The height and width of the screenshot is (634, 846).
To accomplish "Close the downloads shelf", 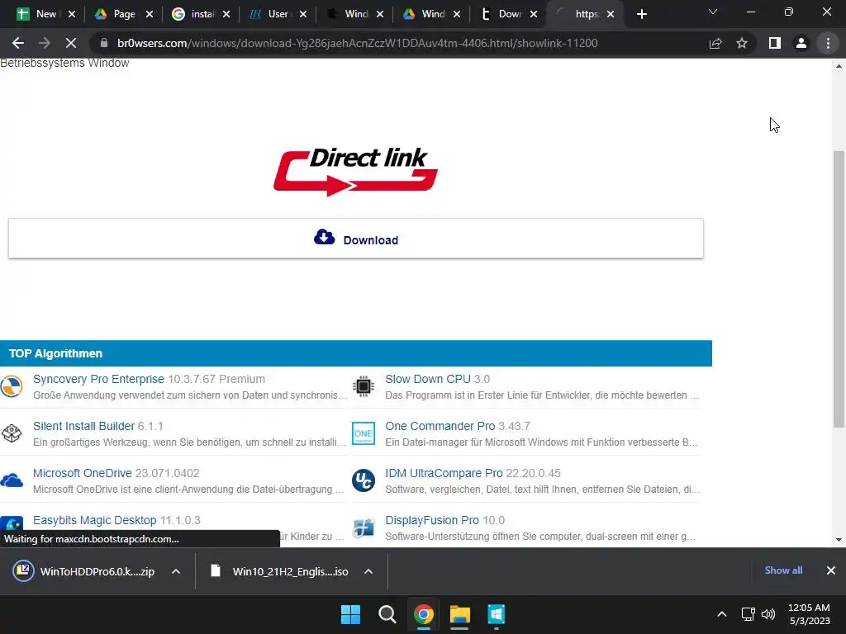I will click(831, 570).
